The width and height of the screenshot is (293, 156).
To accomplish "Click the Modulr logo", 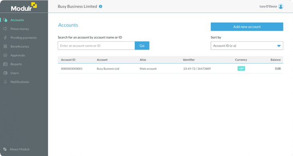I will [24, 7].
